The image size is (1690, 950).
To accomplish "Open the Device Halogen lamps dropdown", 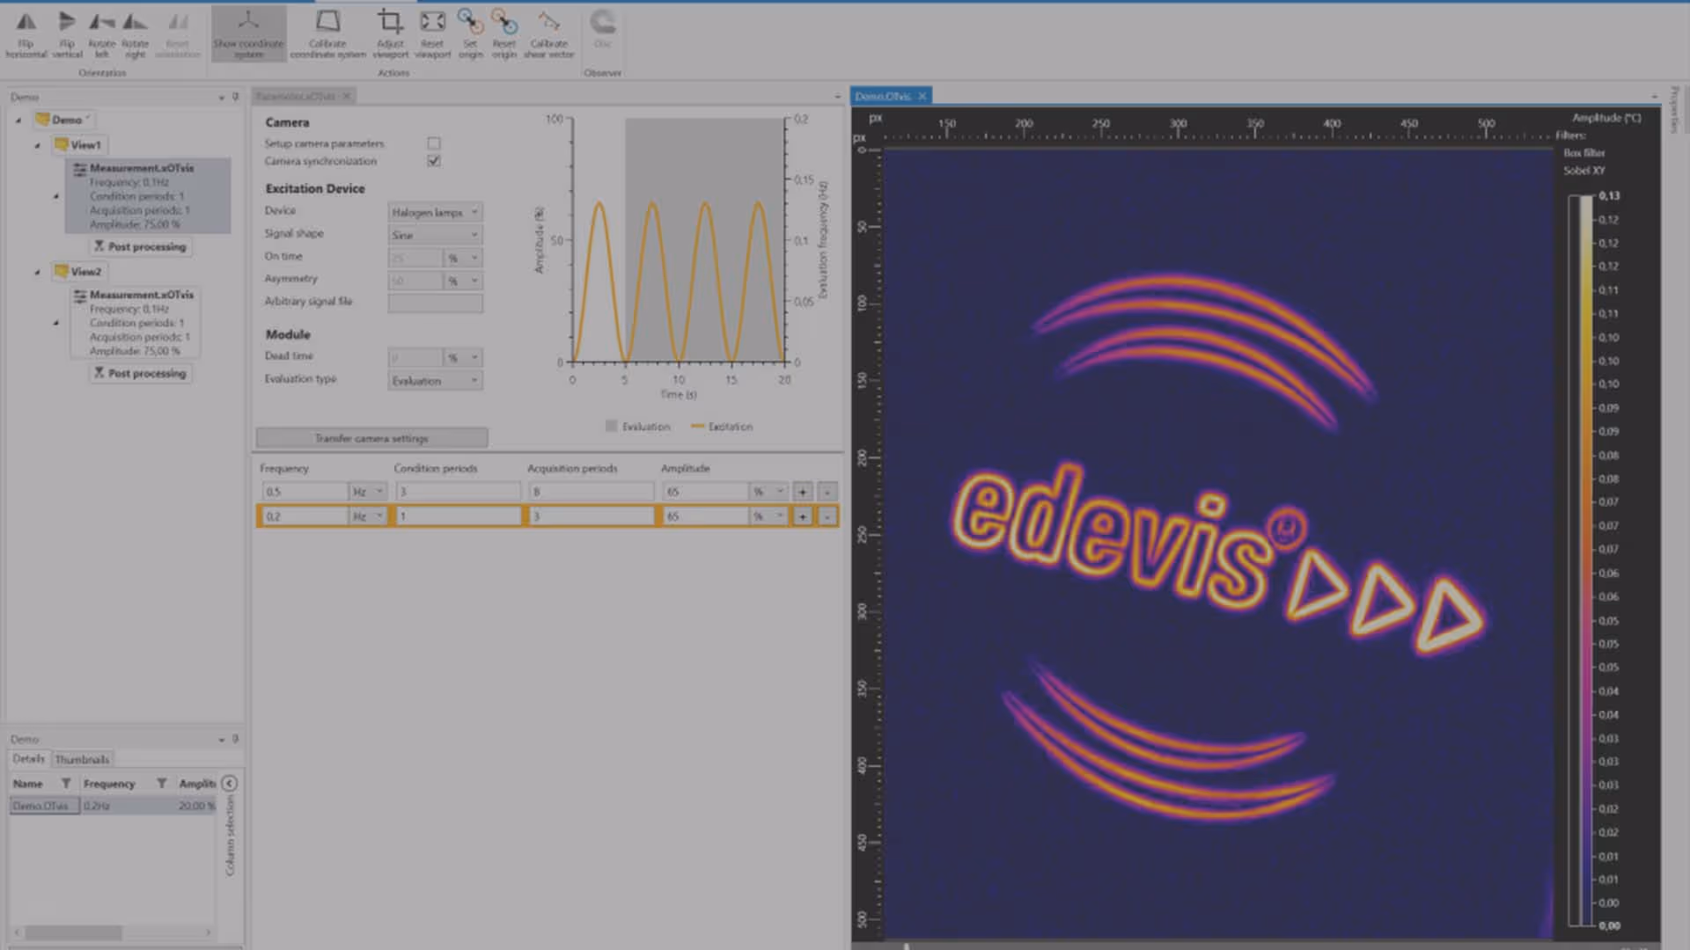I will (435, 212).
